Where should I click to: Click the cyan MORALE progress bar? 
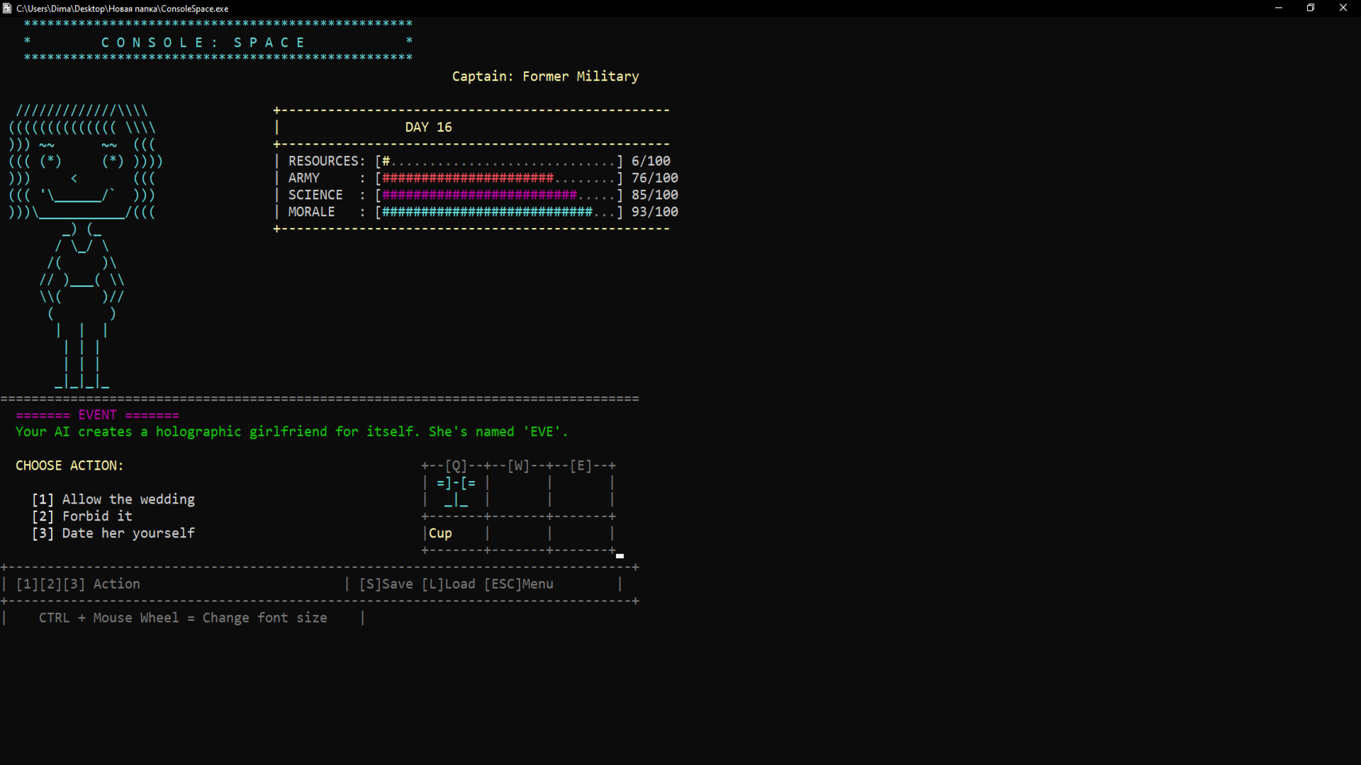tap(499, 212)
